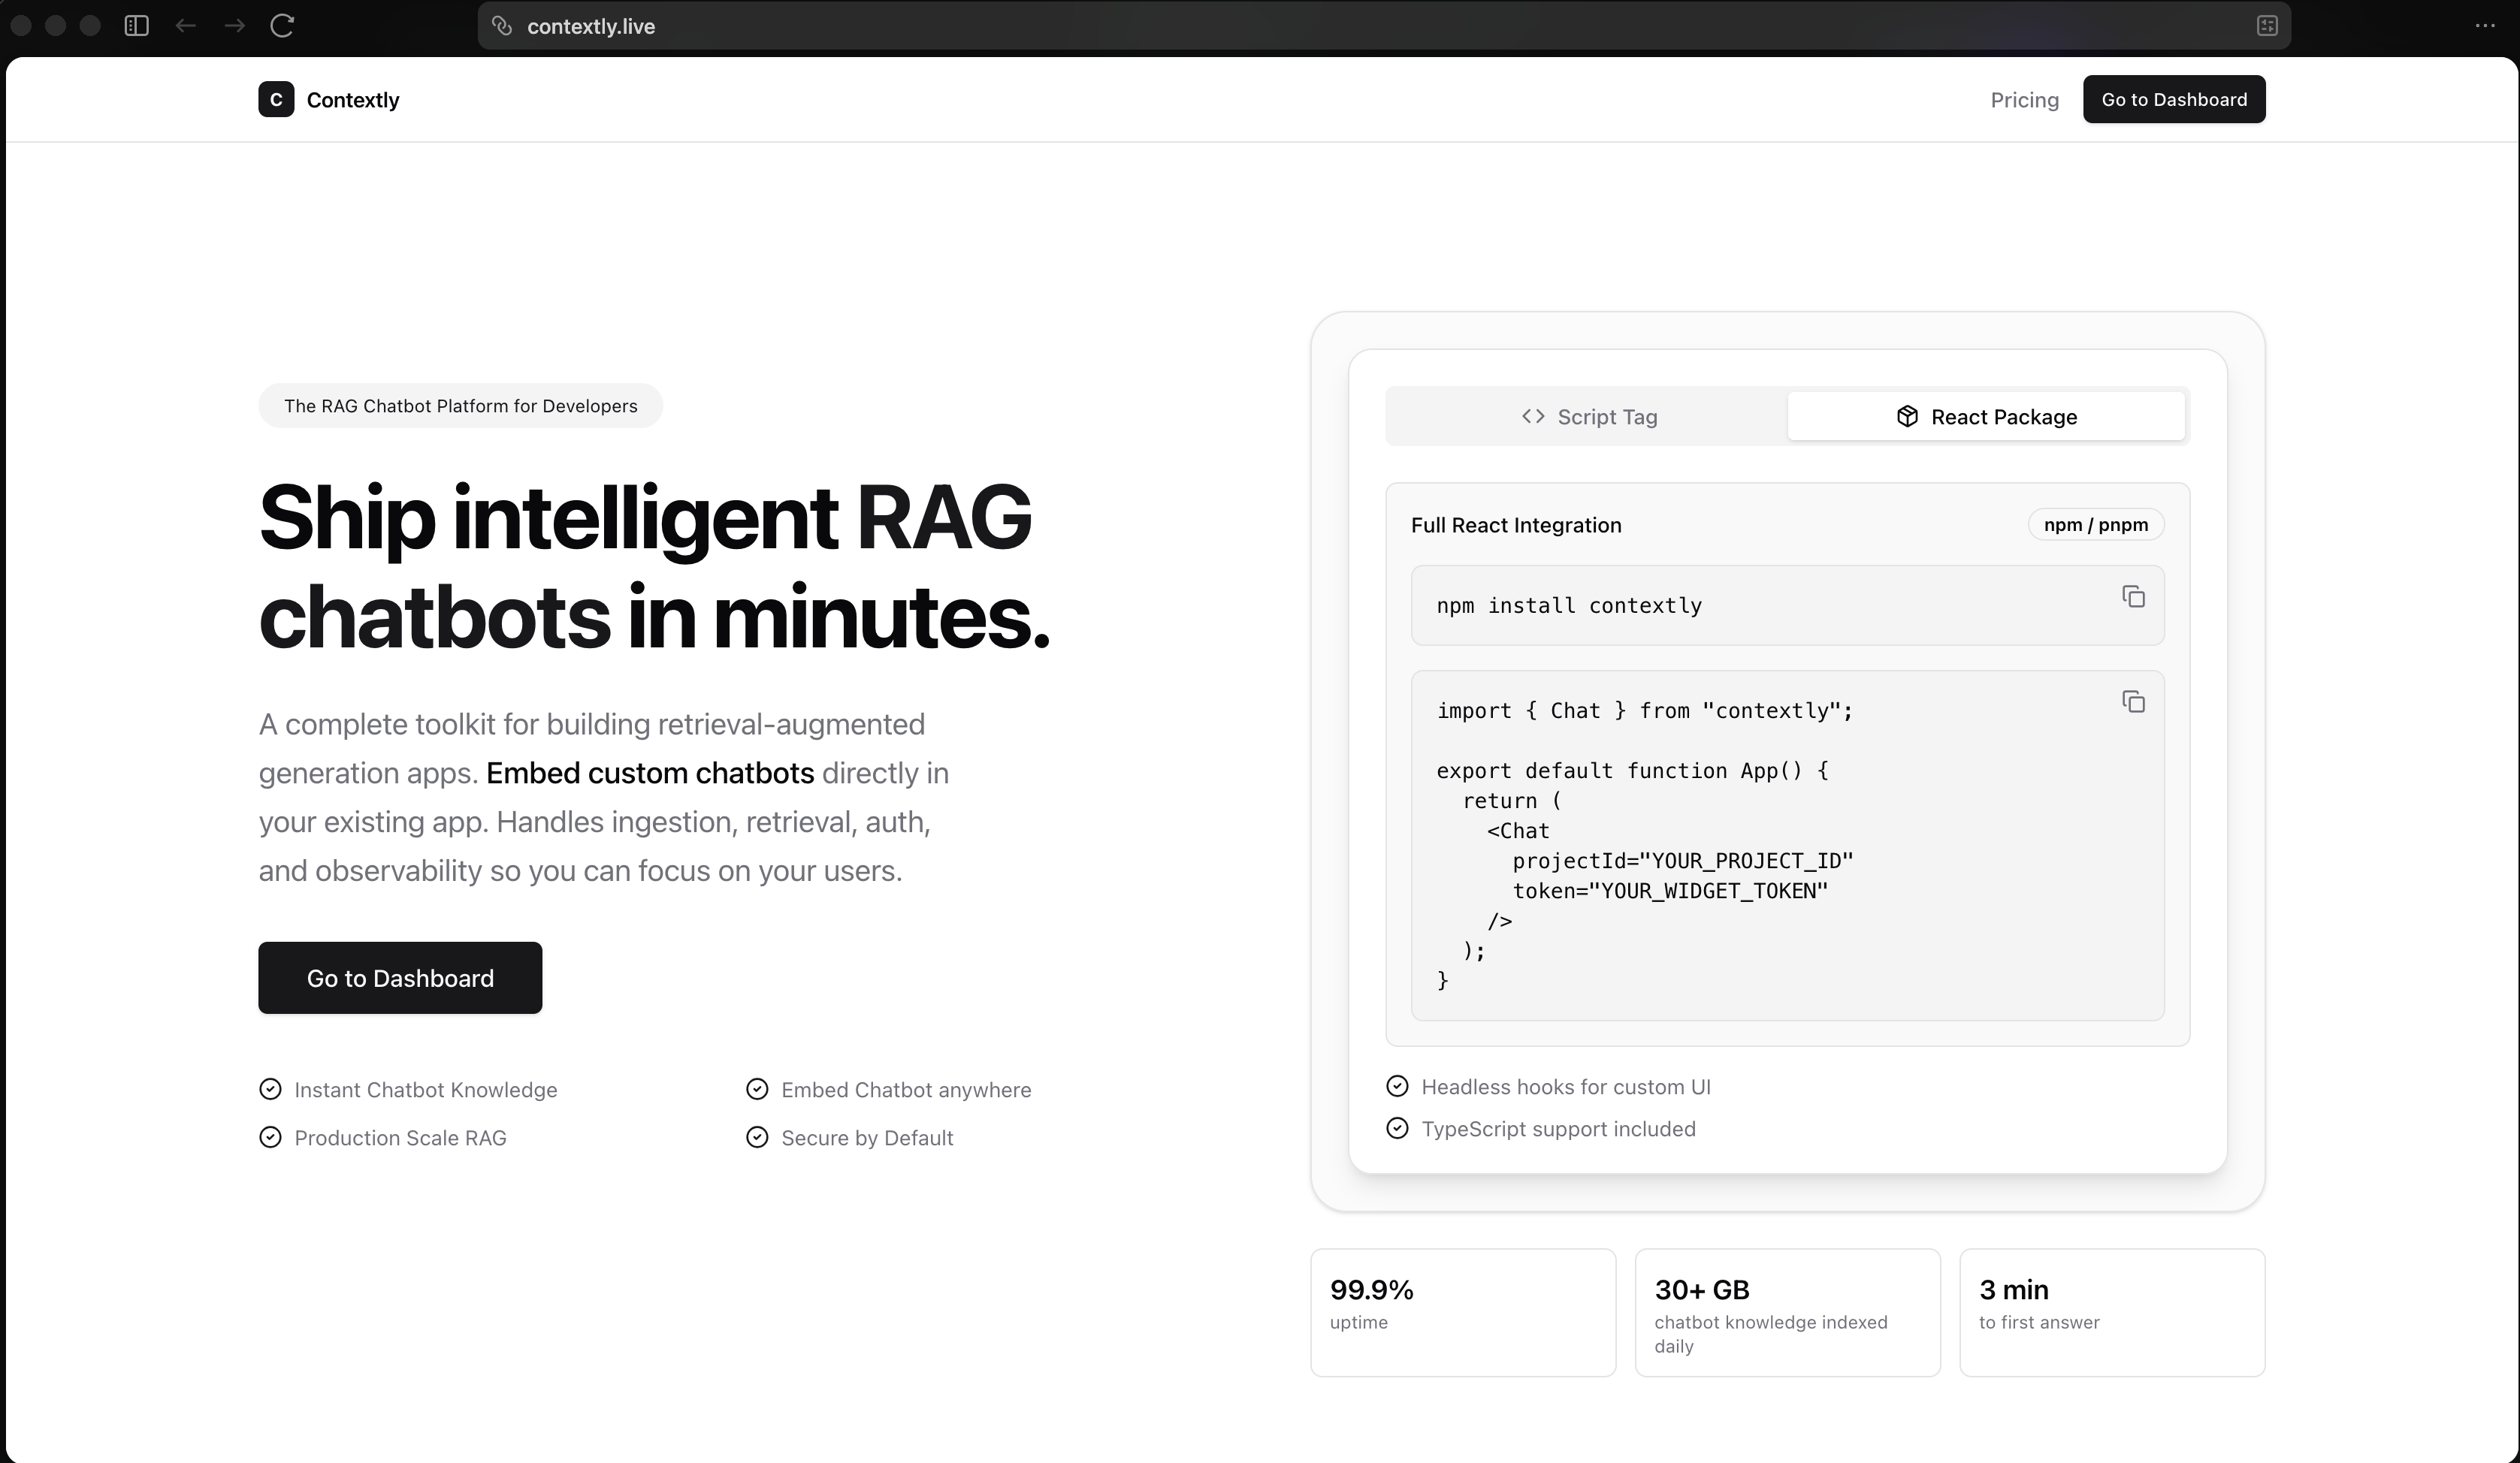This screenshot has width=2520, height=1463.
Task: Copy the React integration code snippet
Action: [2134, 701]
